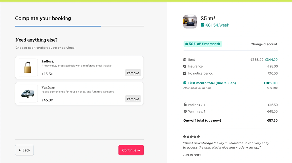The image size is (292, 163).
Task: Click the Insurance shield icon
Action: click(185, 66)
